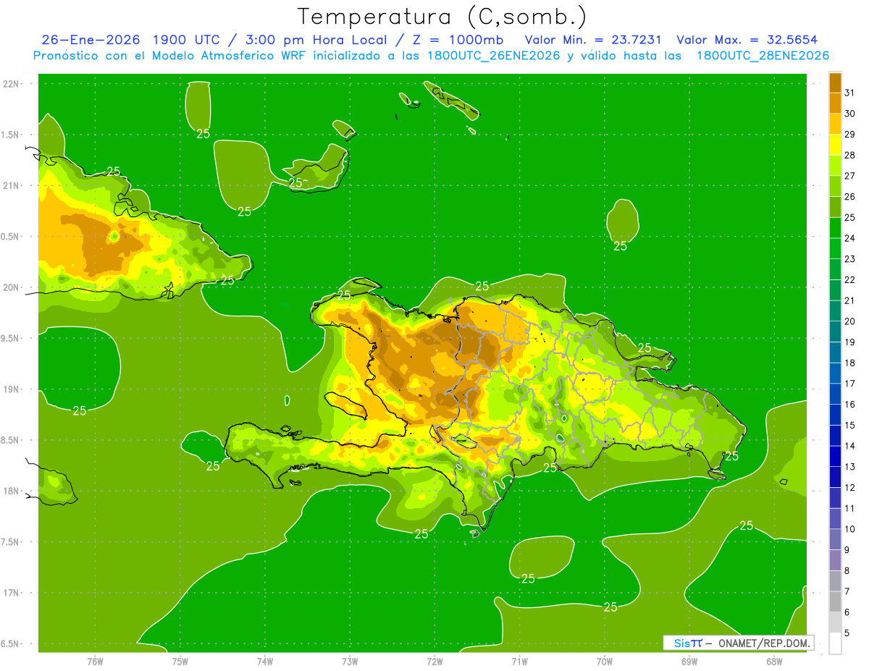
Task: Click the '18N' latitude label
Action: point(12,491)
